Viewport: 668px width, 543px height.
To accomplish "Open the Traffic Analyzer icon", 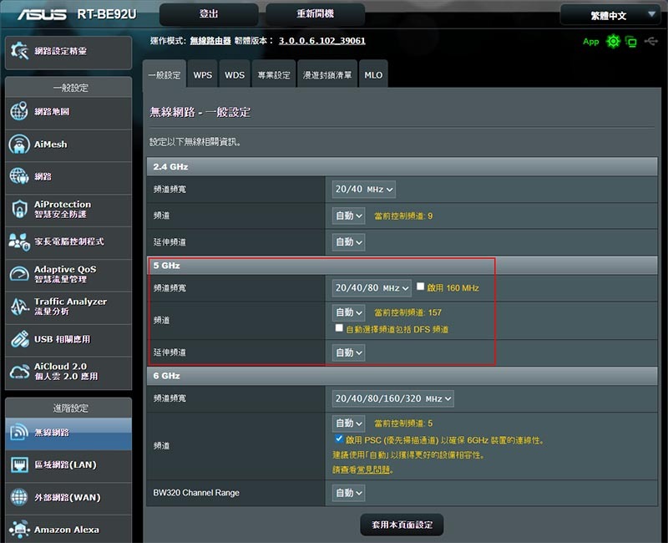I will tap(19, 307).
